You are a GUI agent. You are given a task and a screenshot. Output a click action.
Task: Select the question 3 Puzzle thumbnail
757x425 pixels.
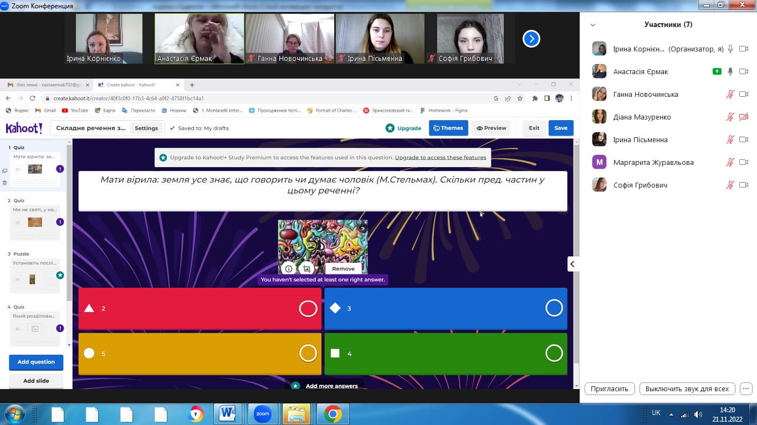click(36, 275)
